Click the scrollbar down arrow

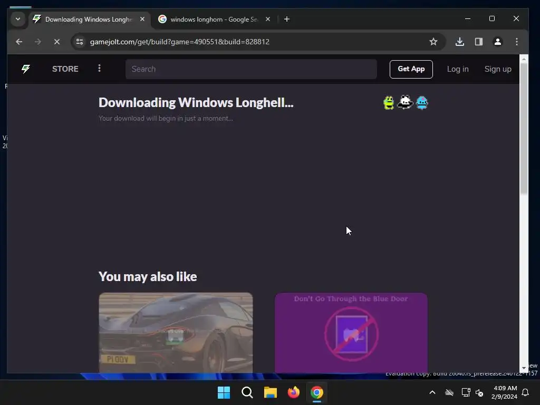tap(524, 368)
